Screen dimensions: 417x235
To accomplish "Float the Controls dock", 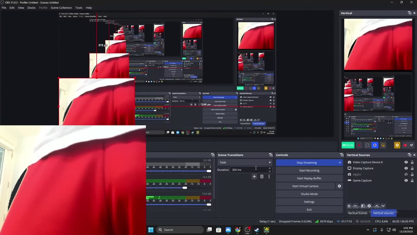I will coord(342,155).
